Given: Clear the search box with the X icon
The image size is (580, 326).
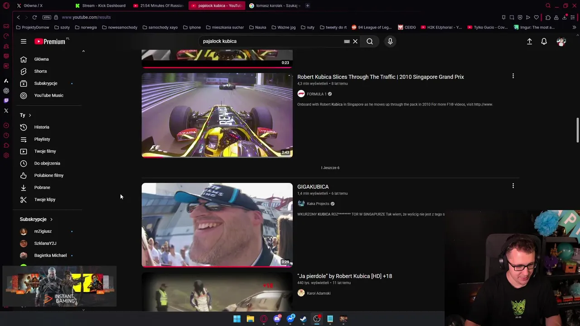Looking at the screenshot, I should (355, 41).
